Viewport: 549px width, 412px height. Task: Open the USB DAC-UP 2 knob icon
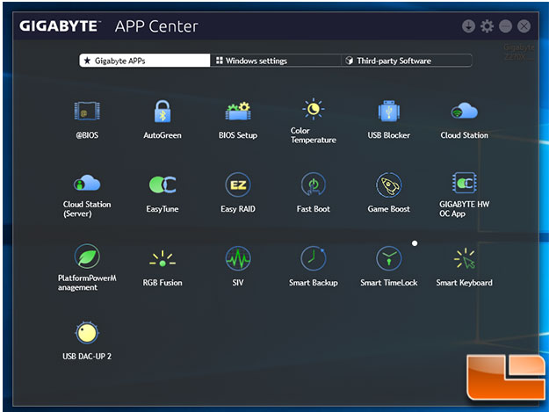point(87,332)
